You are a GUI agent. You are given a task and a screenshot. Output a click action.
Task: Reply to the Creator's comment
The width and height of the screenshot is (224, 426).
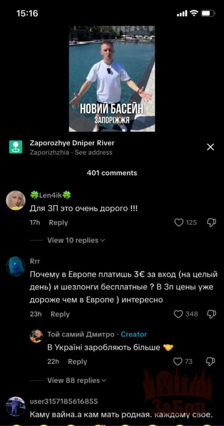click(77, 362)
